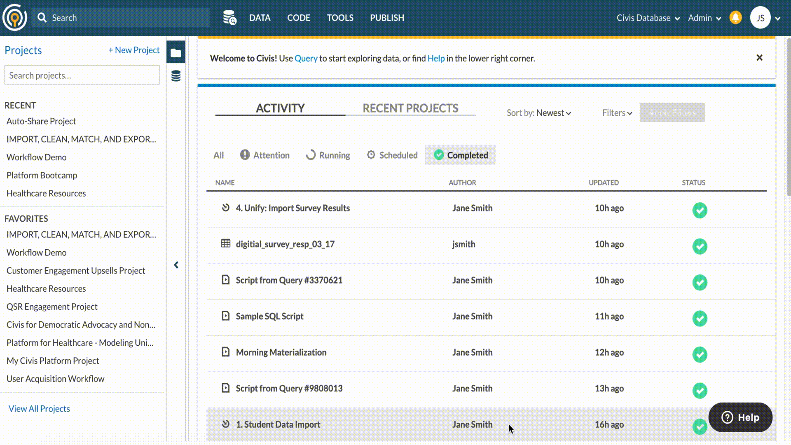Click status check for Sample SQL Script
Image resolution: width=791 pixels, height=445 pixels.
(700, 319)
